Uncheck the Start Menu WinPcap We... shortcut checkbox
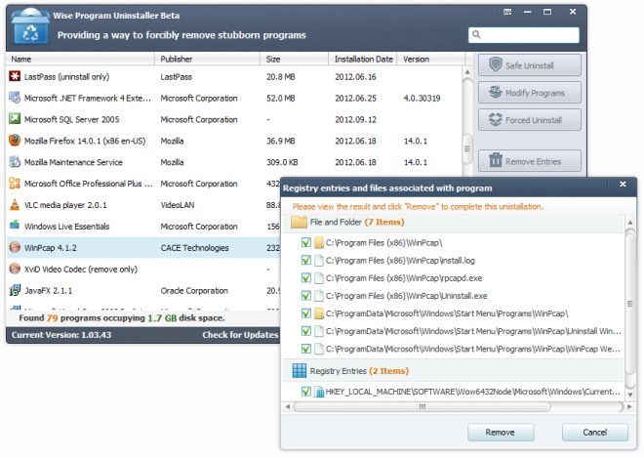 point(306,349)
